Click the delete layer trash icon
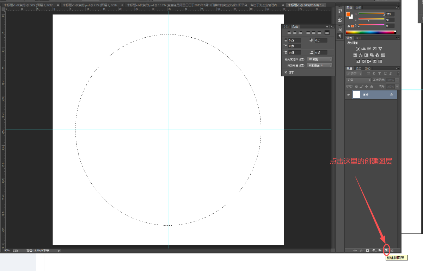 [392, 250]
